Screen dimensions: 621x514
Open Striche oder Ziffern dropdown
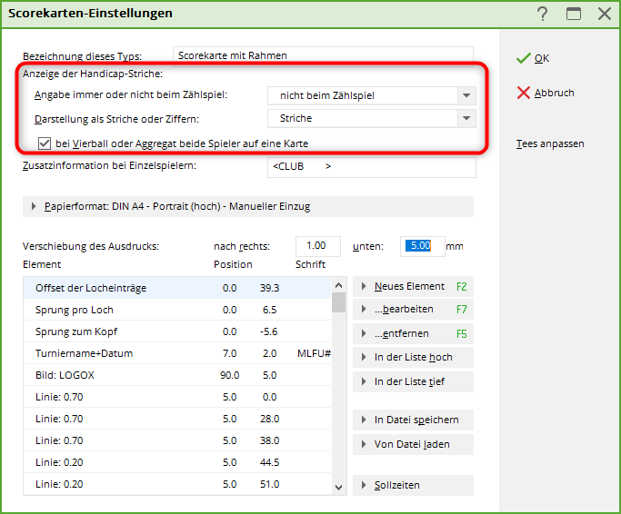[x=466, y=118]
